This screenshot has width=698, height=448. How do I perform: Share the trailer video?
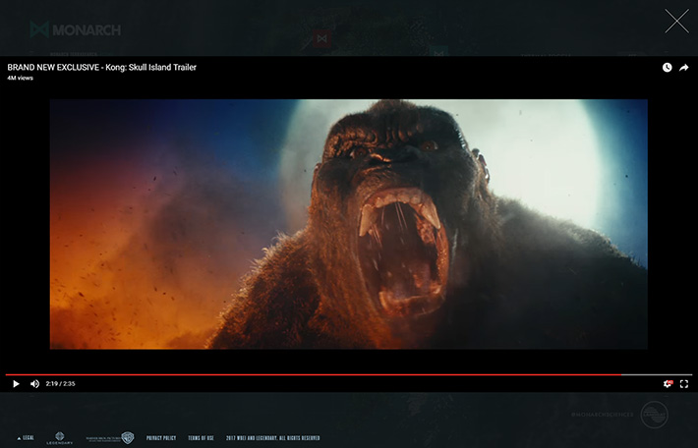pos(684,68)
